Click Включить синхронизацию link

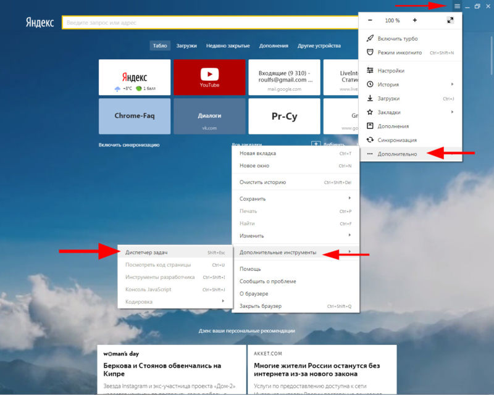129,145
